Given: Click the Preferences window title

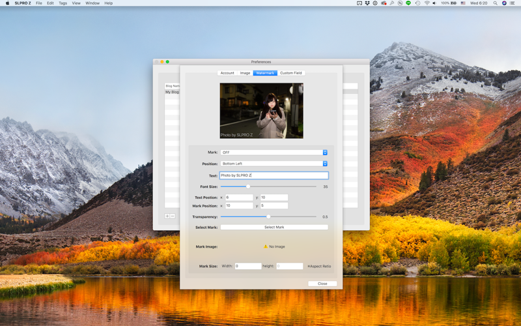Looking at the screenshot, I should pos(261,61).
